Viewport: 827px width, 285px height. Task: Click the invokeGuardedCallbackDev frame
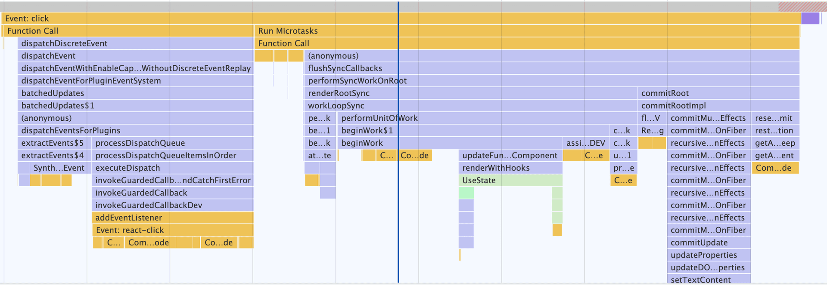(172, 205)
